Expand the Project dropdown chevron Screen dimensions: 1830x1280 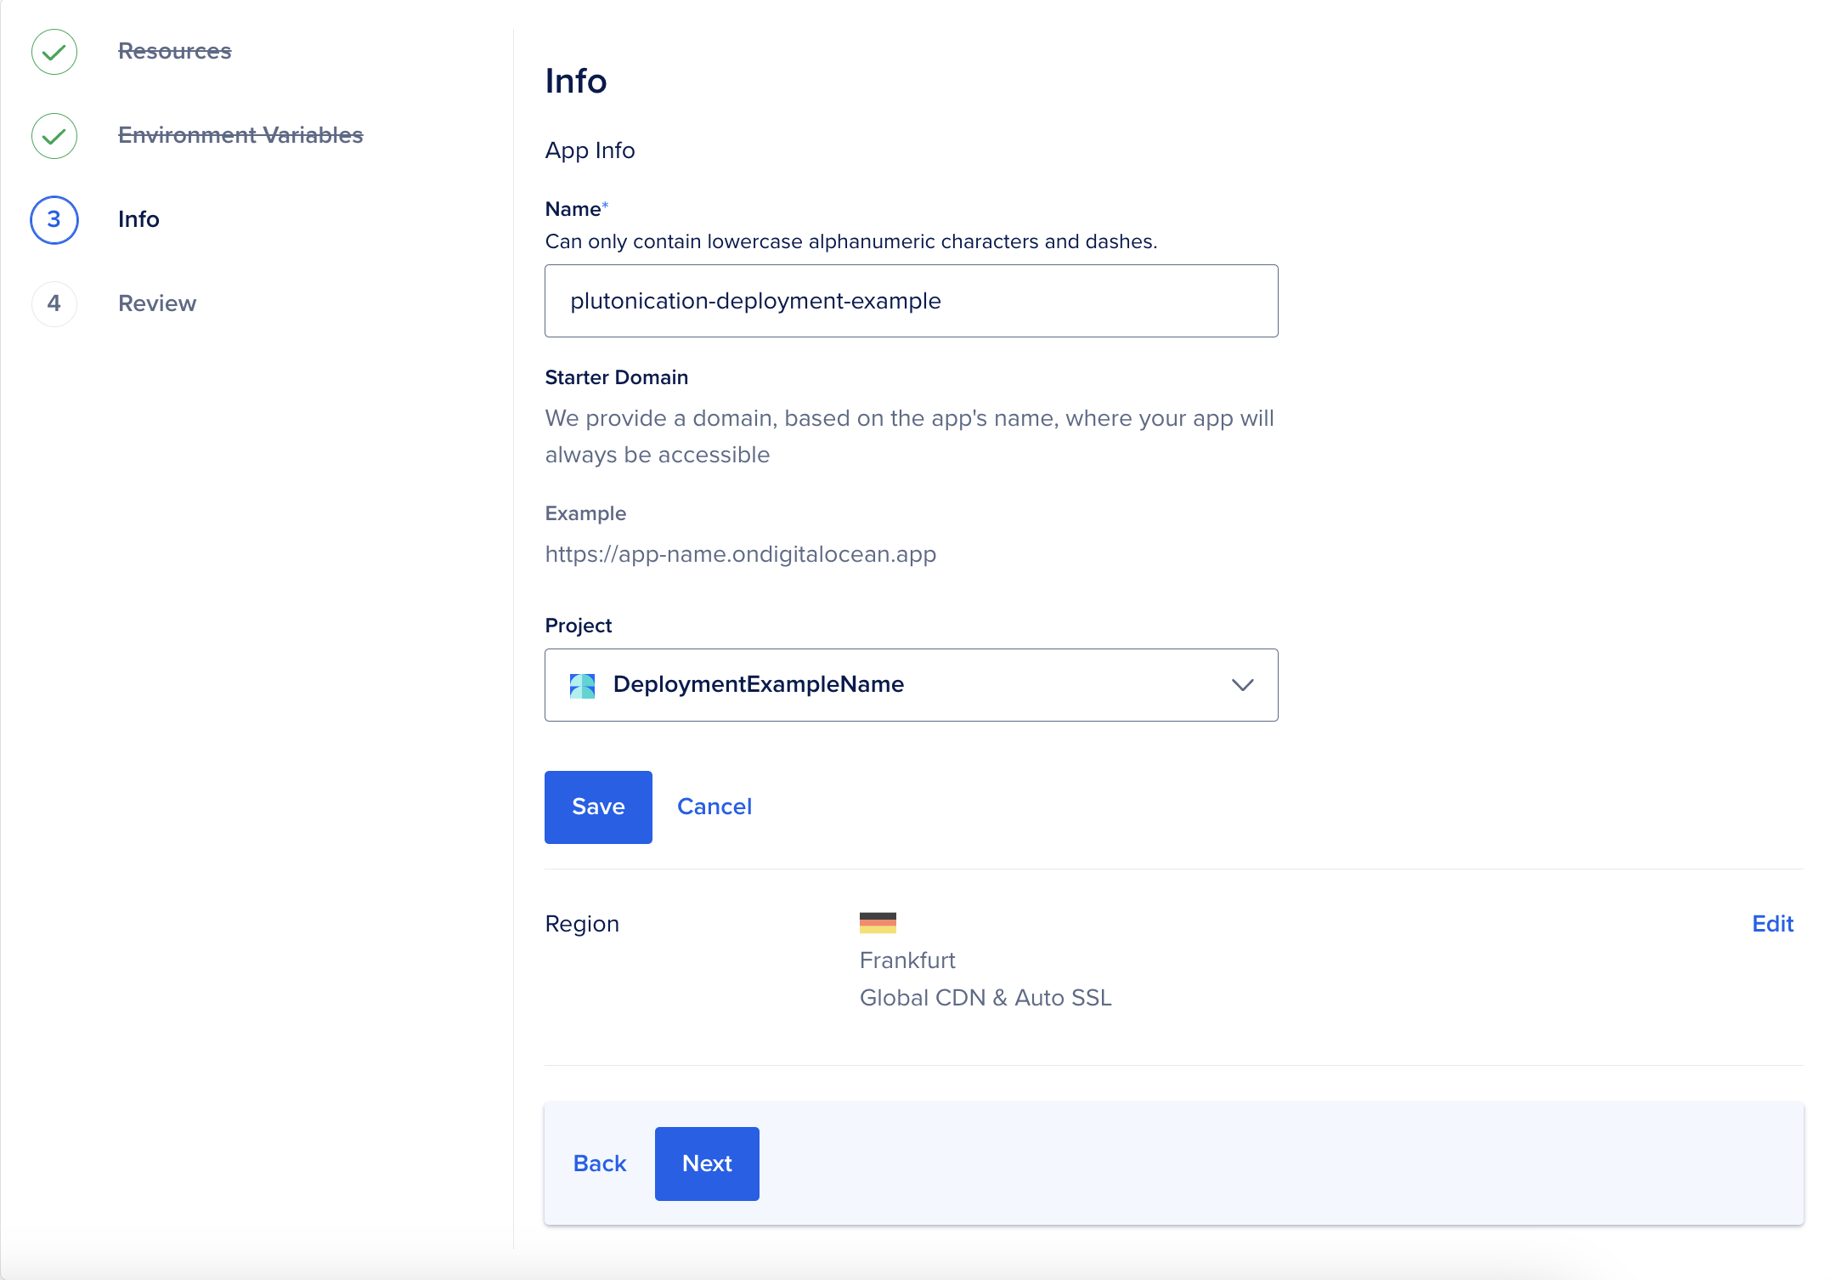coord(1242,685)
